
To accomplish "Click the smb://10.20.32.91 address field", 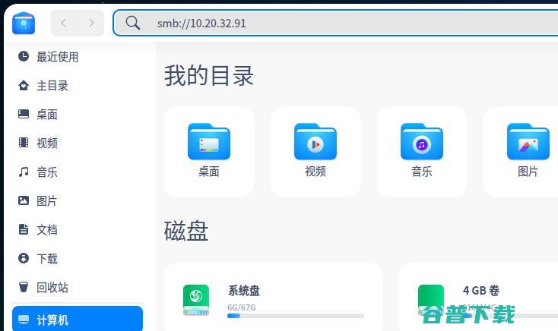I will pos(335,23).
